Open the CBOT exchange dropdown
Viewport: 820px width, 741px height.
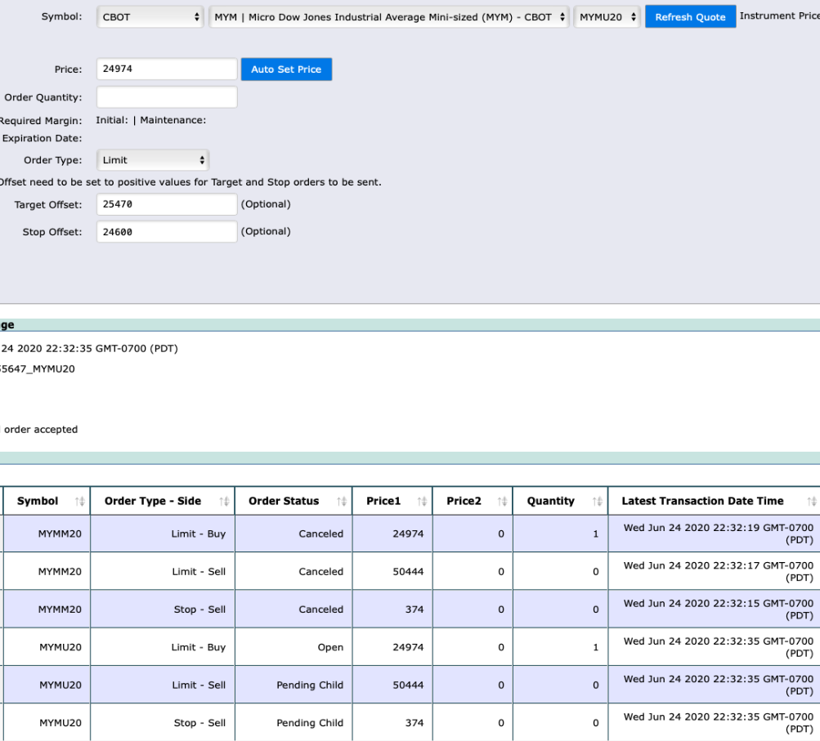(x=150, y=17)
